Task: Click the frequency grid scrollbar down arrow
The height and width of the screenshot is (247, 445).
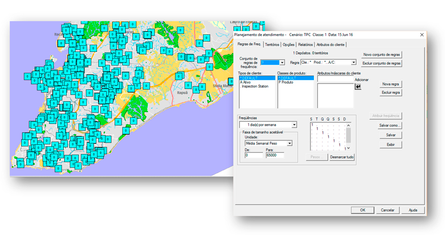Action: (x=348, y=148)
